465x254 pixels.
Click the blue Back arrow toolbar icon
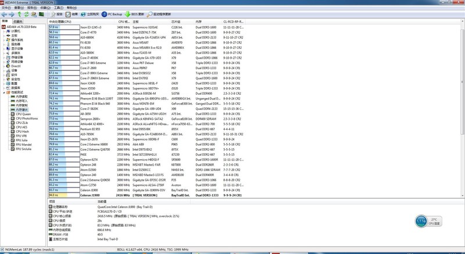pos(4,14)
